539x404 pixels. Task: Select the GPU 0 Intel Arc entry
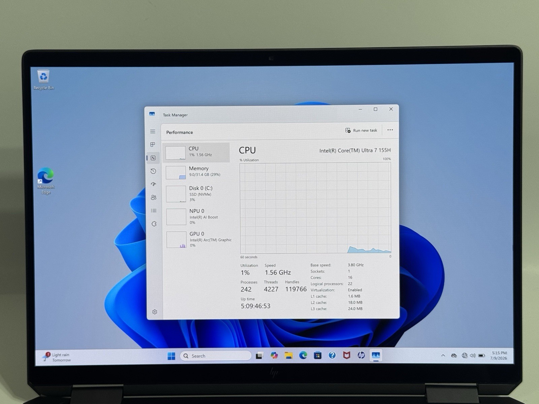pyautogui.click(x=198, y=239)
